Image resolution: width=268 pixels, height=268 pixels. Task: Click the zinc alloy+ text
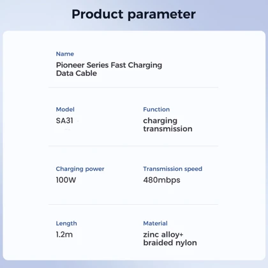[163, 235]
